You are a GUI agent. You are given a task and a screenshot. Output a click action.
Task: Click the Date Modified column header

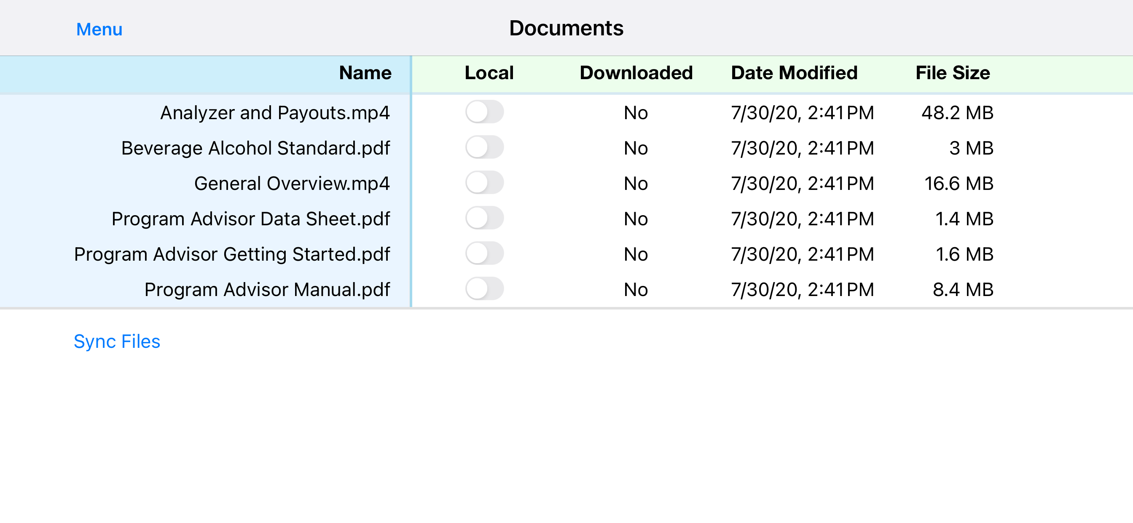[x=795, y=73]
